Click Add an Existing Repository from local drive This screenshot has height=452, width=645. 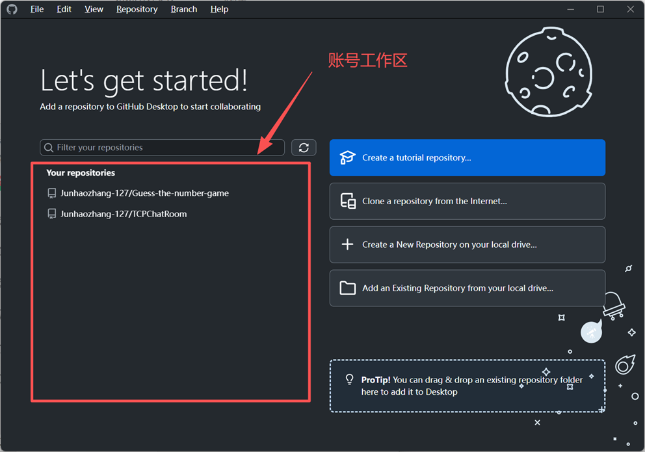[467, 288]
